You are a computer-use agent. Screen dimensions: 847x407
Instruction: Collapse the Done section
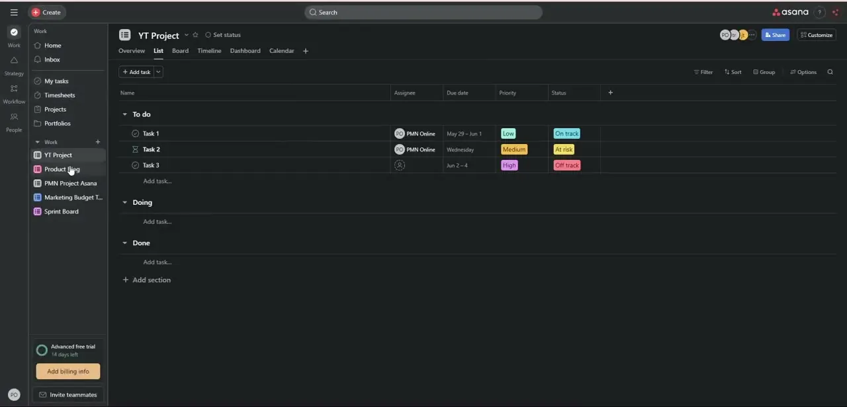(124, 243)
